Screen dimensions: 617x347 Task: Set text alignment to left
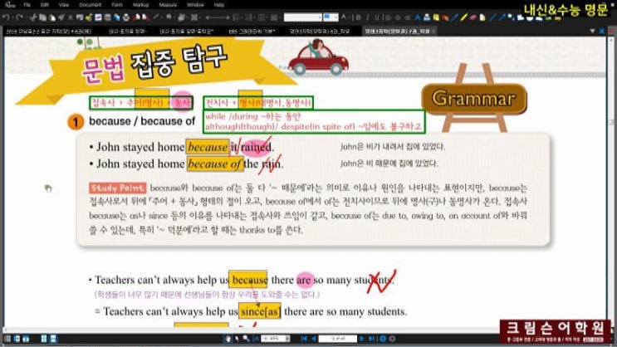point(388,17)
